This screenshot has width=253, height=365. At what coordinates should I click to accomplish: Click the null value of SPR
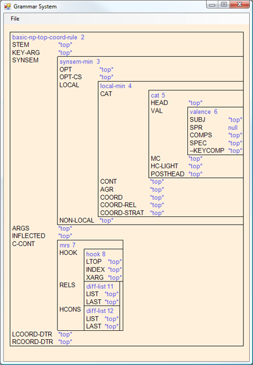pyautogui.click(x=233, y=128)
